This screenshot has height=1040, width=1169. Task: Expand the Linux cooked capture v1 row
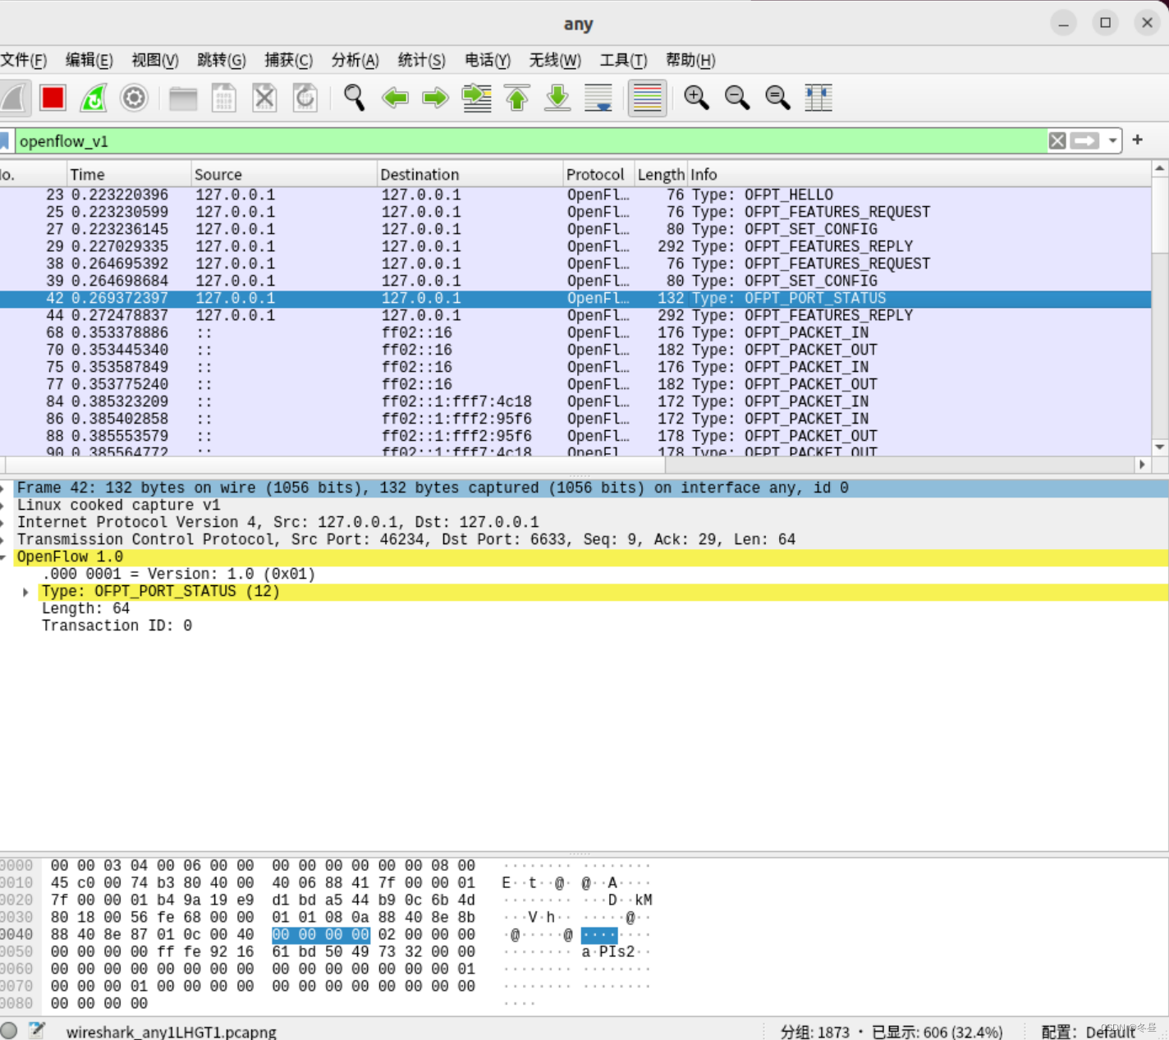[2, 506]
